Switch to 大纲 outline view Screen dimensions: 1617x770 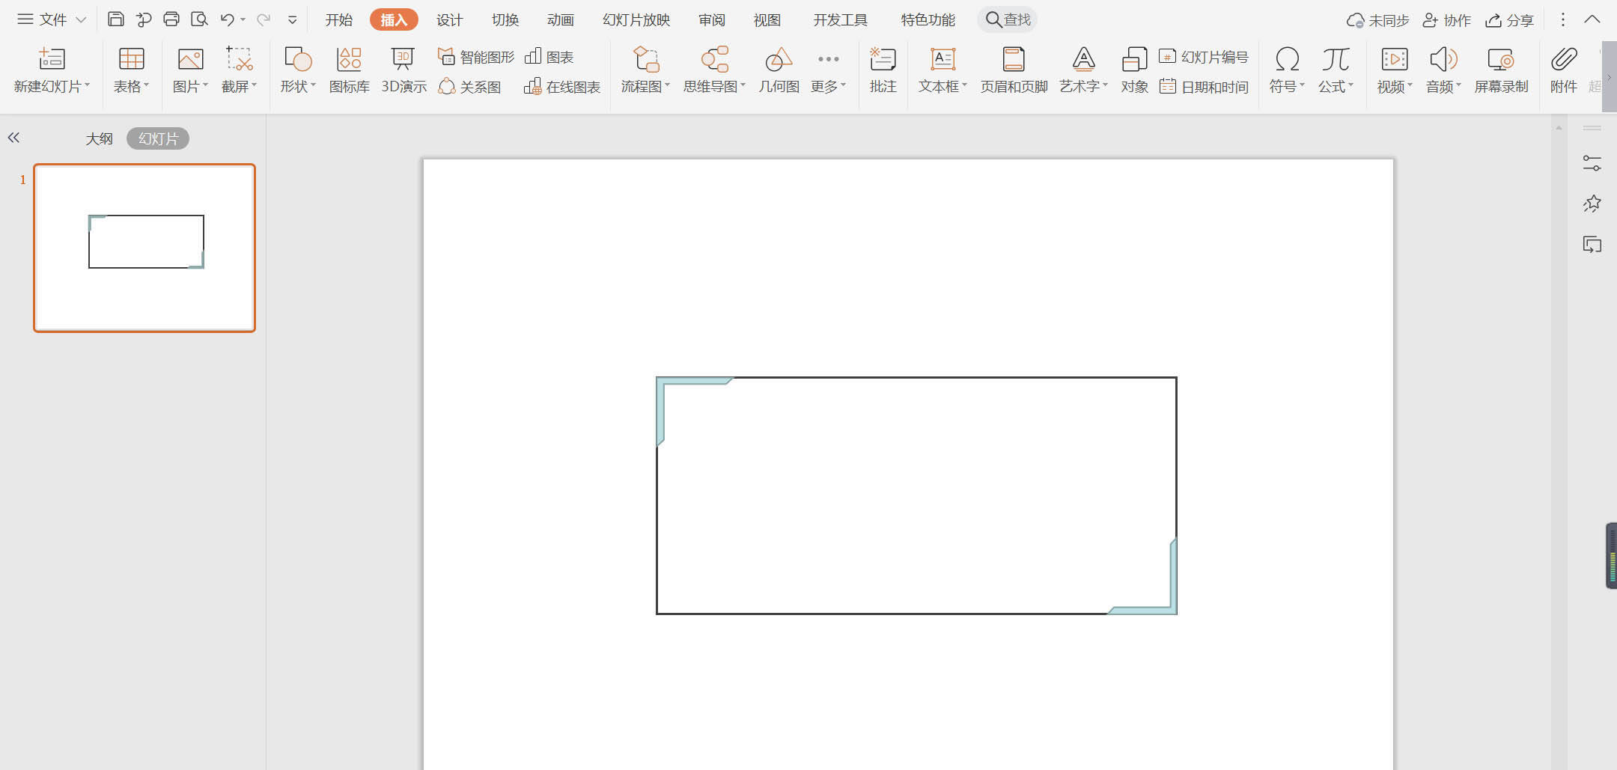pyautogui.click(x=99, y=138)
